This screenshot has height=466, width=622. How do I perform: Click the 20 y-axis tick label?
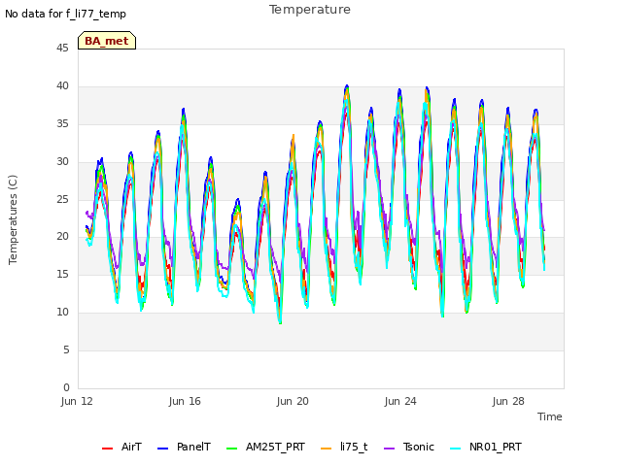tap(62, 237)
